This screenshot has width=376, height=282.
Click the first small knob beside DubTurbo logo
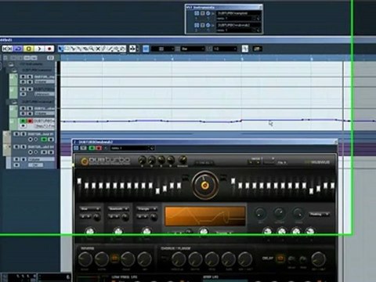(142, 160)
